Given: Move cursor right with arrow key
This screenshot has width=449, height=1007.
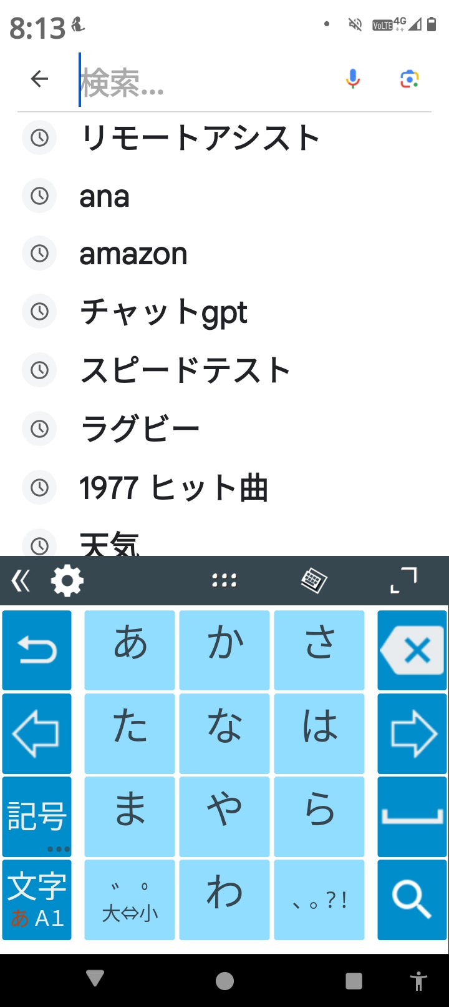Looking at the screenshot, I should [412, 733].
